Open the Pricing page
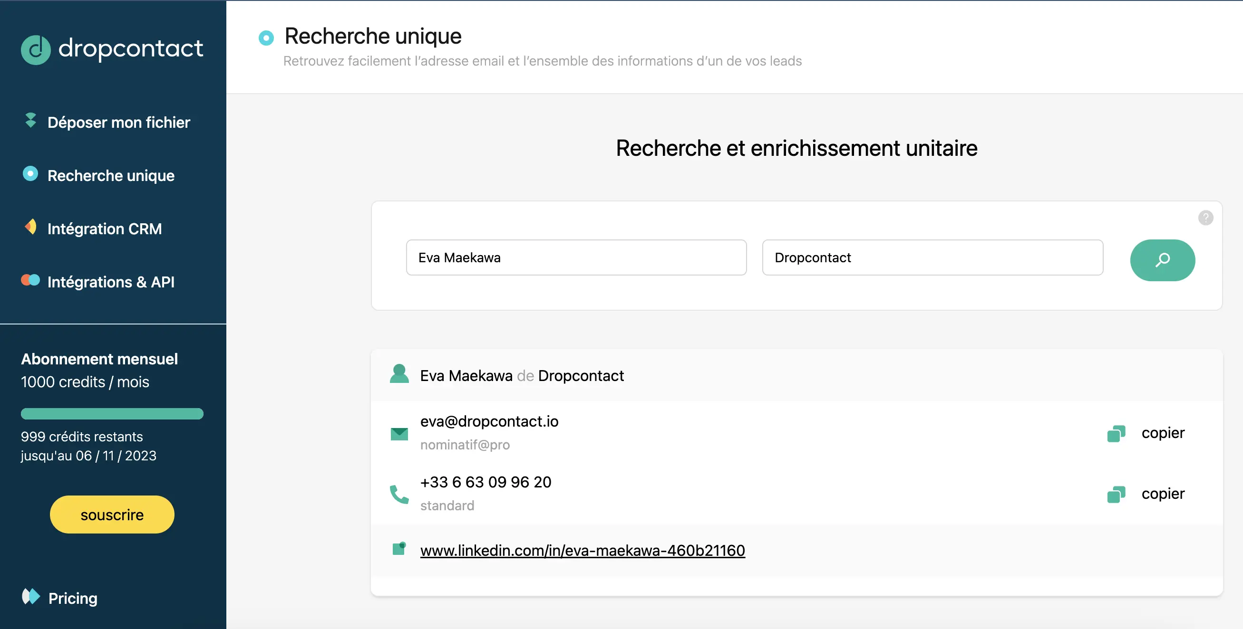This screenshot has width=1243, height=629. [73, 598]
